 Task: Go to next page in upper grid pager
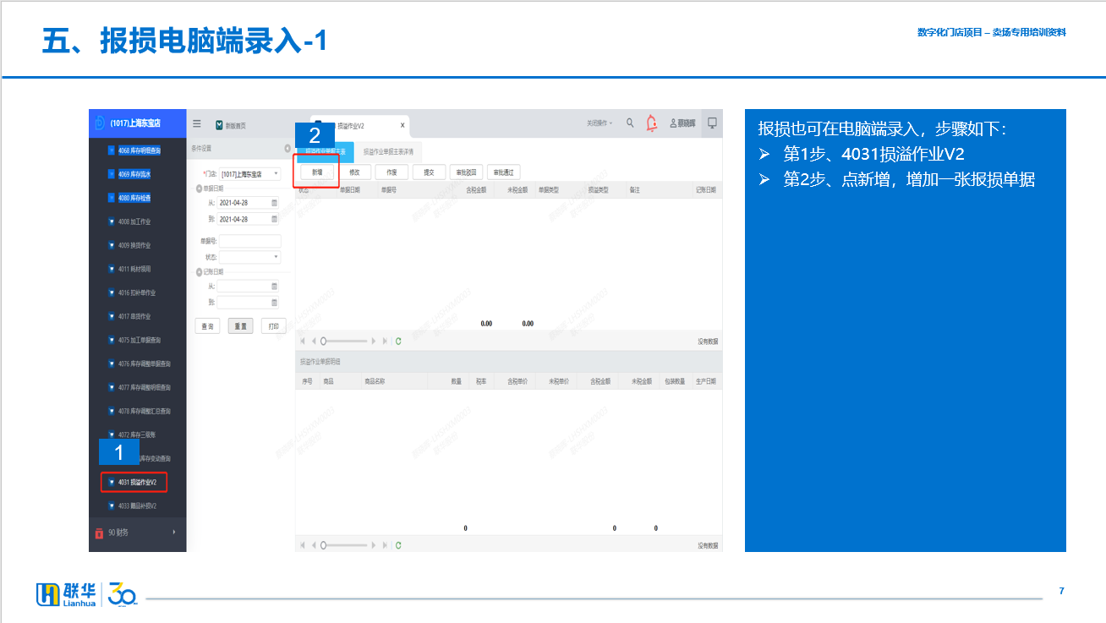[375, 341]
